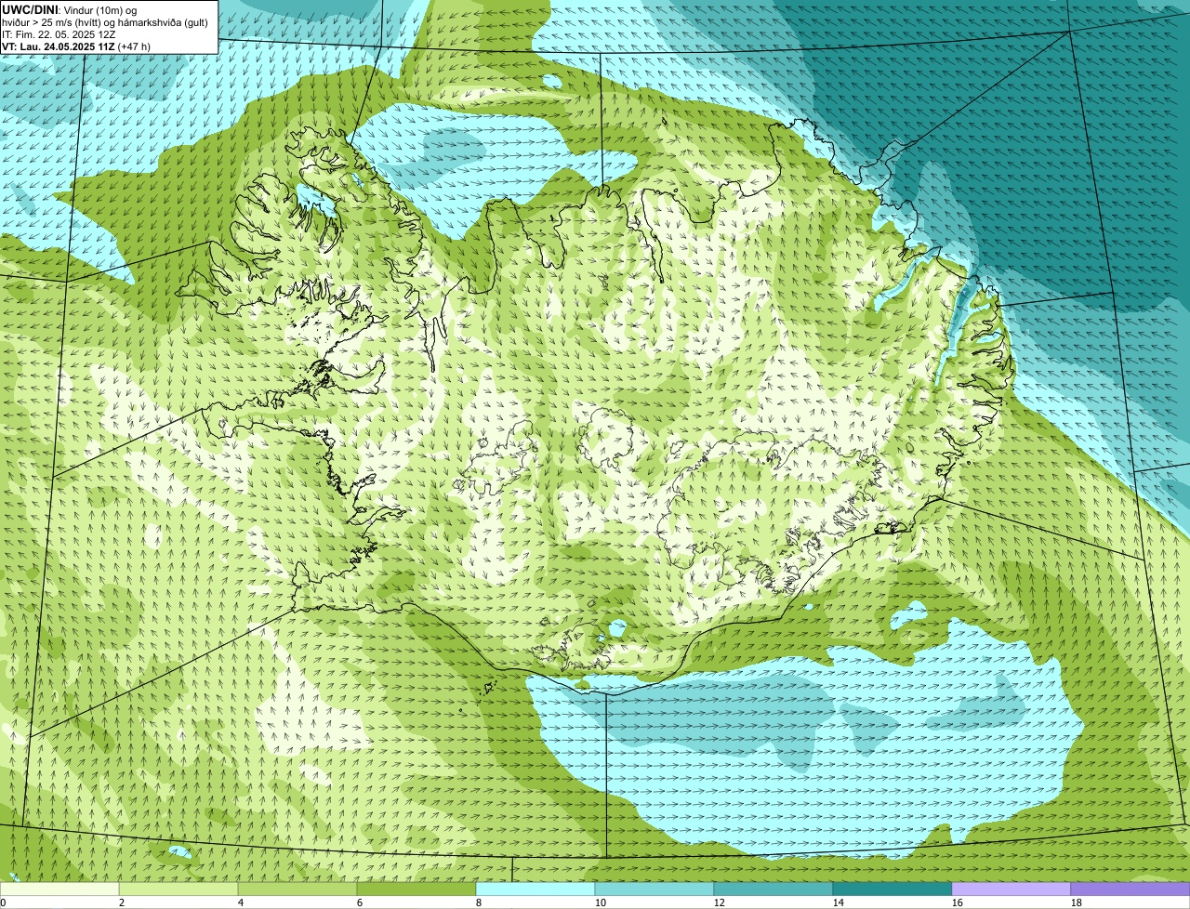Viewport: 1190px width, 909px height.
Task: Click the legend scale value 8
Action: (479, 902)
